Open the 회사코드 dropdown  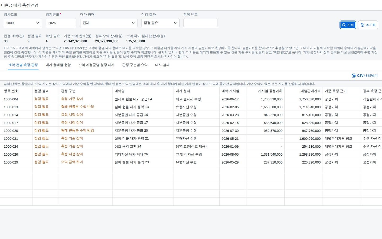coord(23,23)
